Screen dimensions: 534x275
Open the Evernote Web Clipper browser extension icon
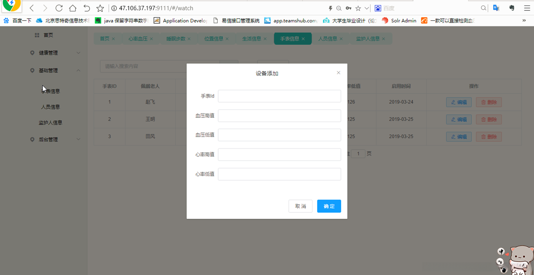tap(511, 8)
